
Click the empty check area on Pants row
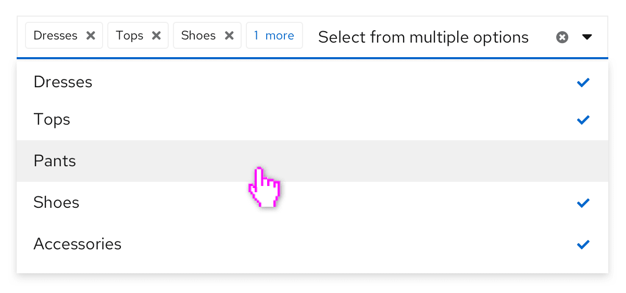pyautogui.click(x=583, y=161)
